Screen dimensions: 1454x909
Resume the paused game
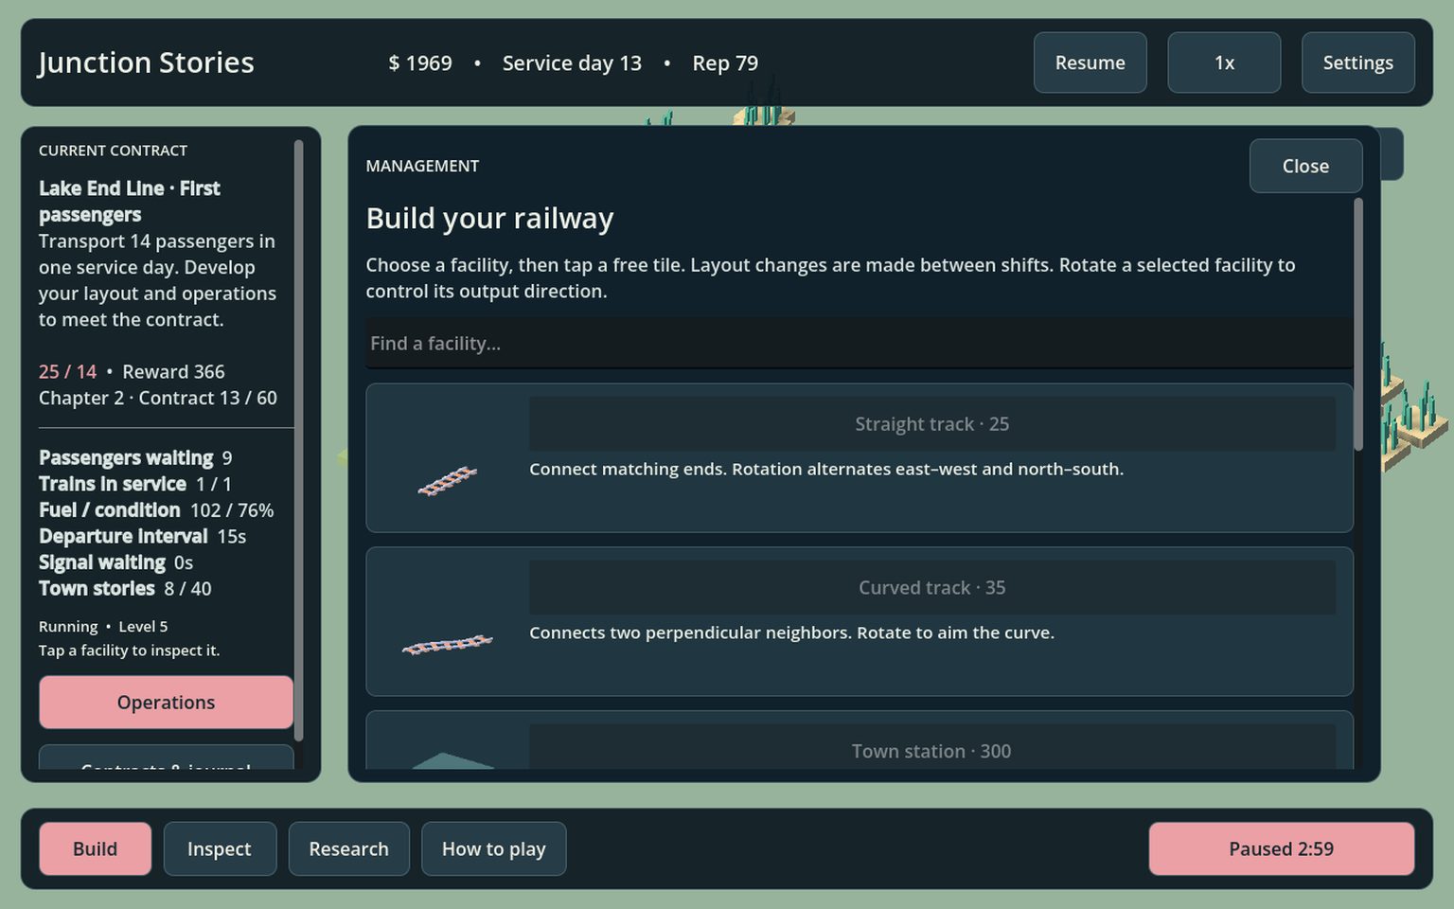tap(1090, 62)
